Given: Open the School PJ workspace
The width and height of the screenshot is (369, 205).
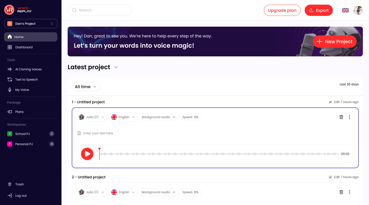Looking at the screenshot, I should point(23,134).
